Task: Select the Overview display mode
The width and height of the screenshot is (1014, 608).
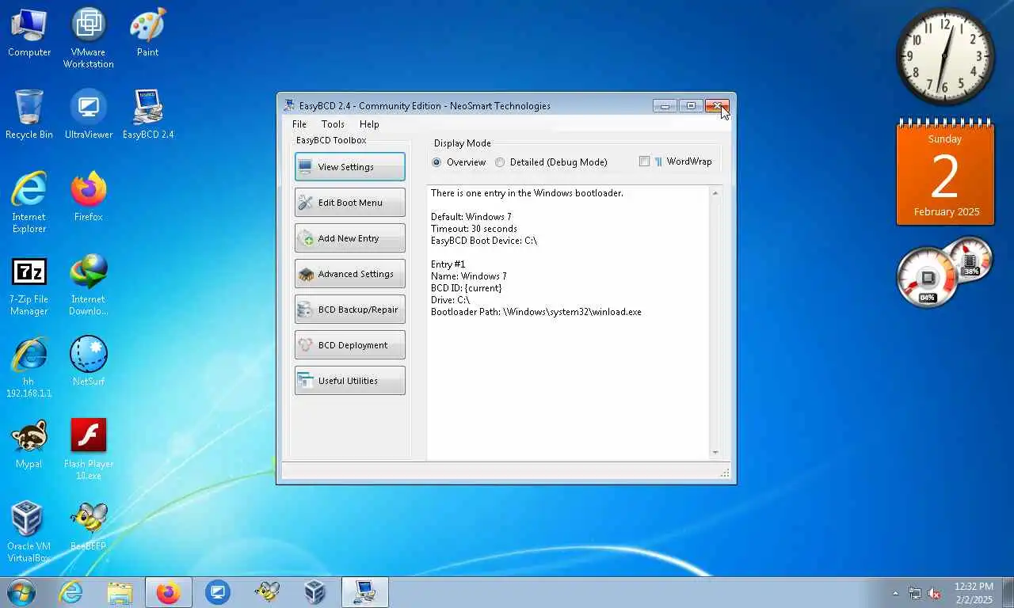Action: click(459, 162)
